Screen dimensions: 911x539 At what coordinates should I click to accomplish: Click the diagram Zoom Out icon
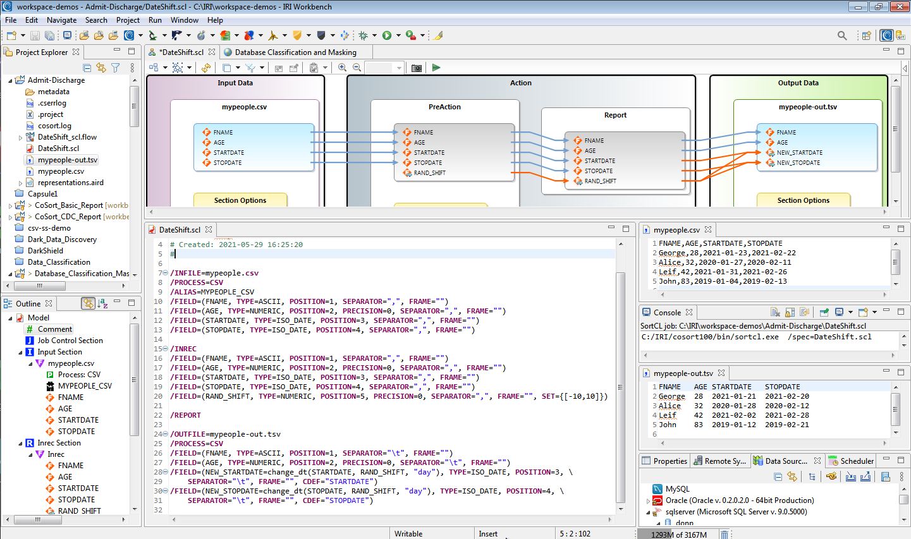357,68
